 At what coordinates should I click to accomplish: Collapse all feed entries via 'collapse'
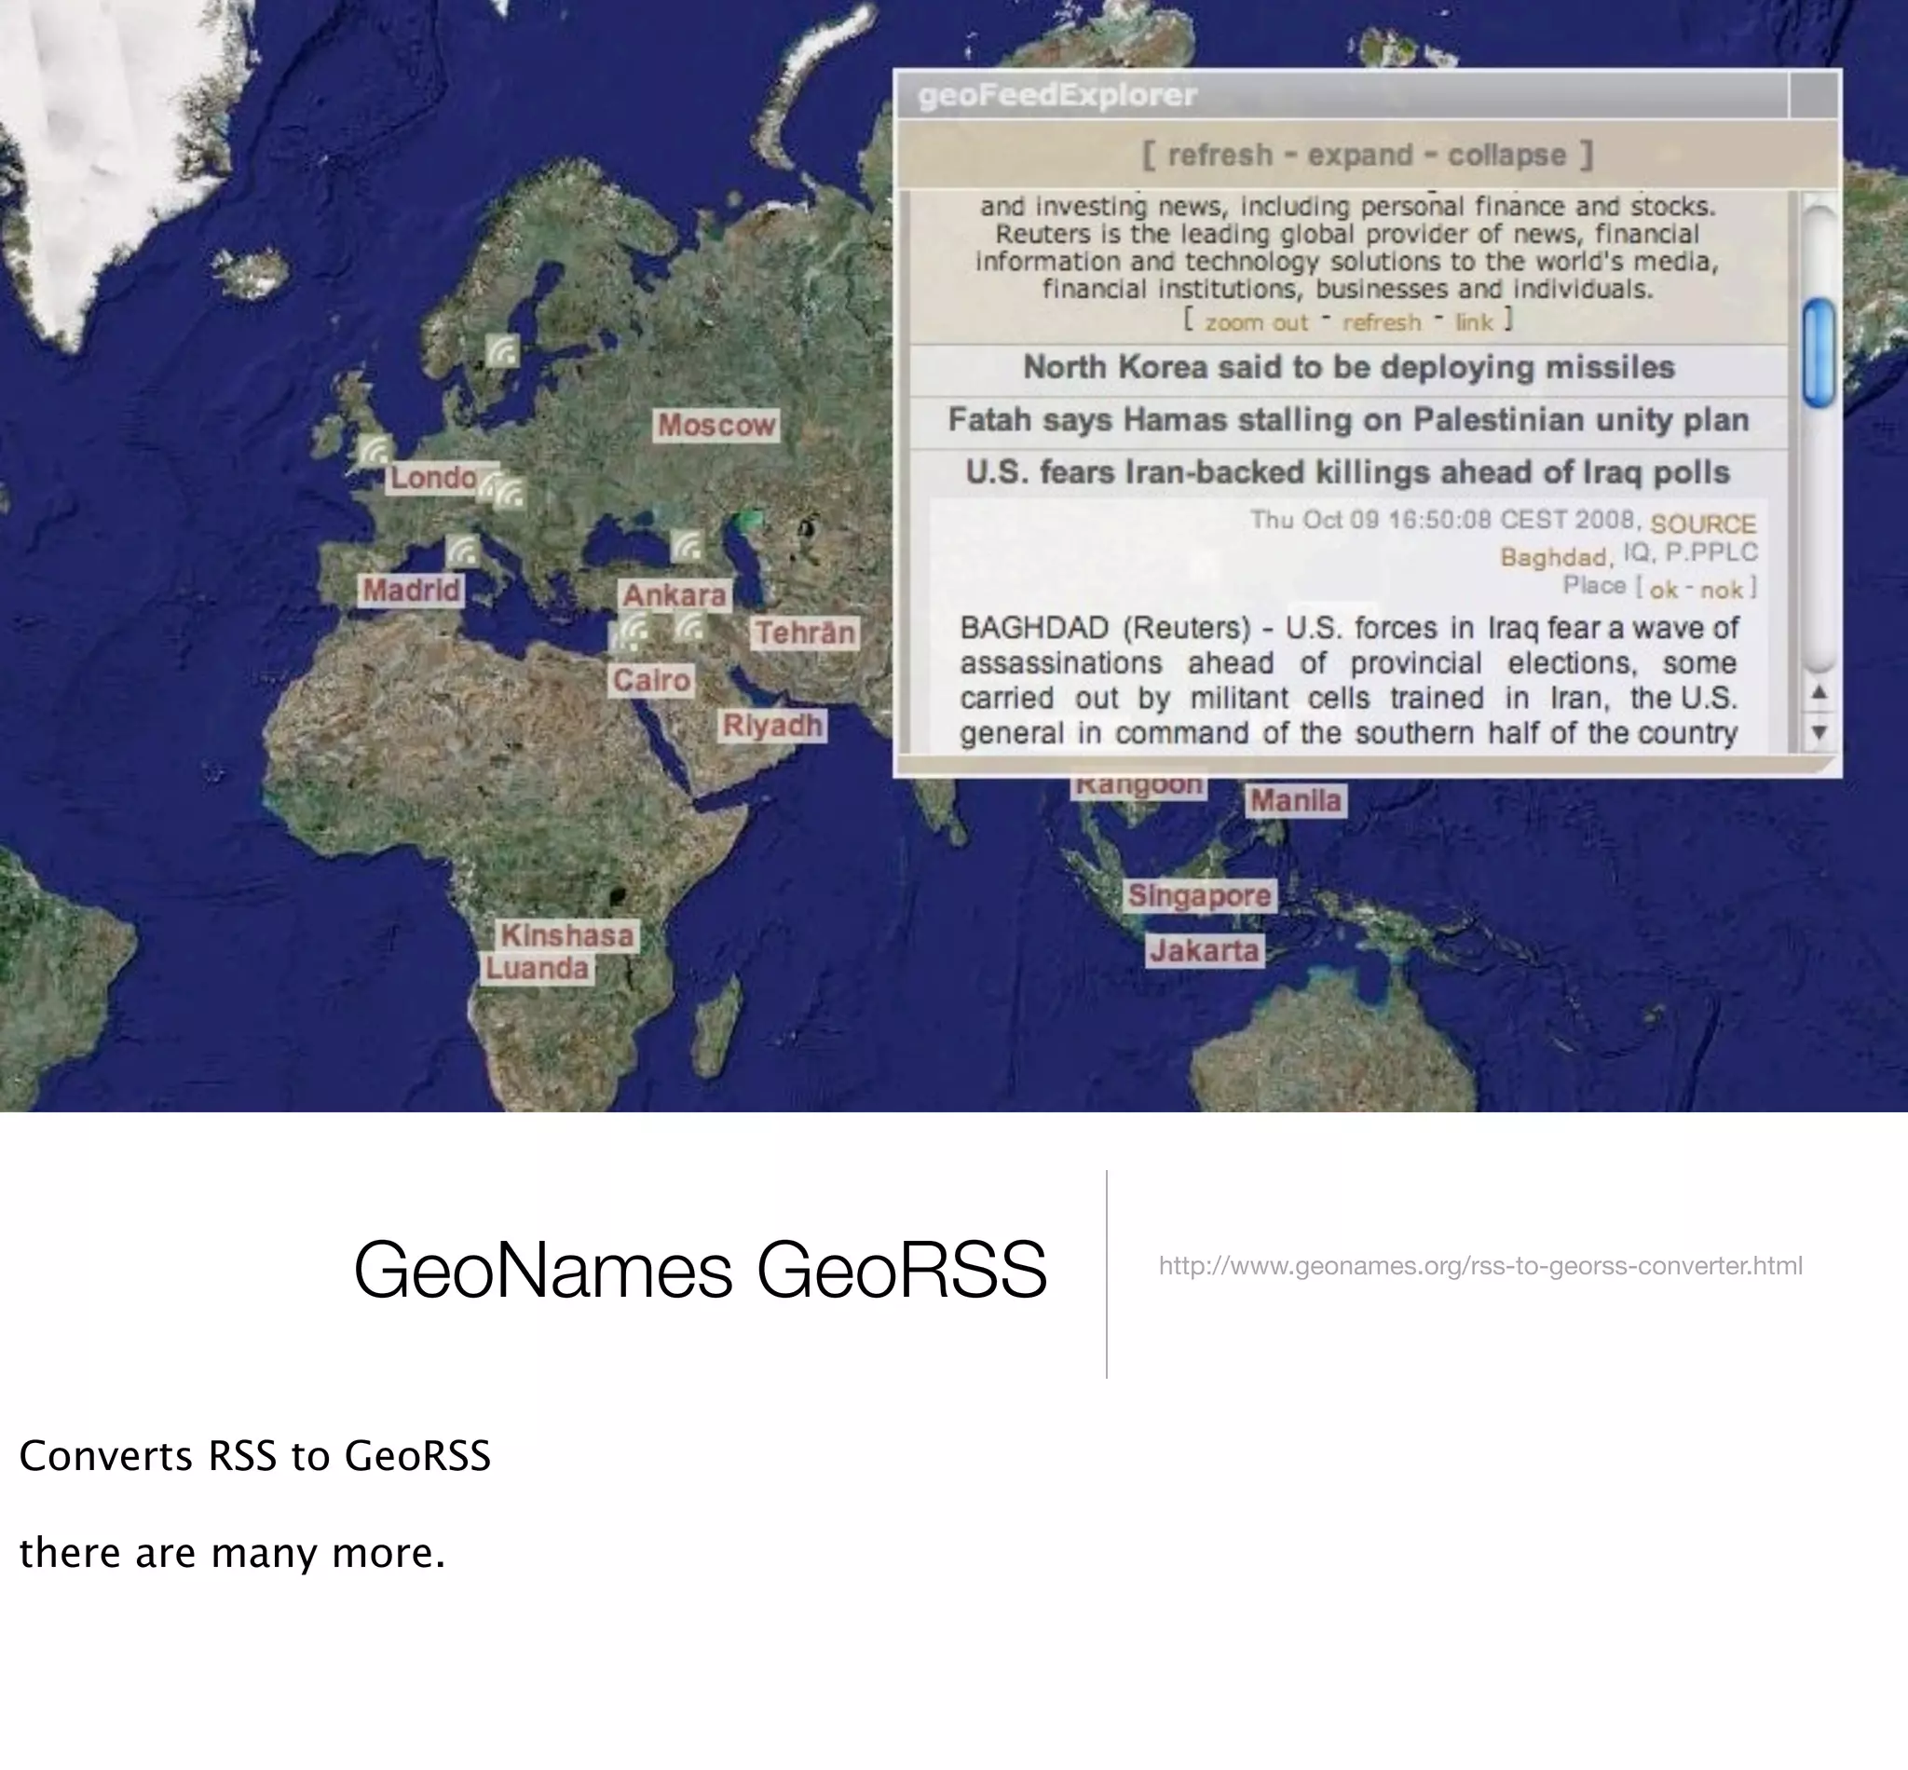pos(1506,156)
